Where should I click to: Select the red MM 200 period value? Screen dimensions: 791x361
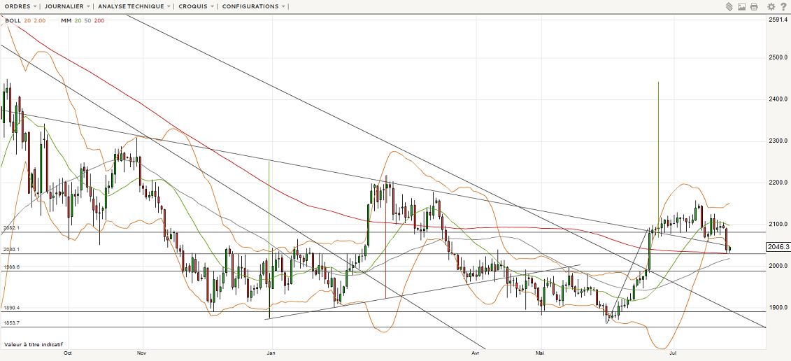coord(99,21)
